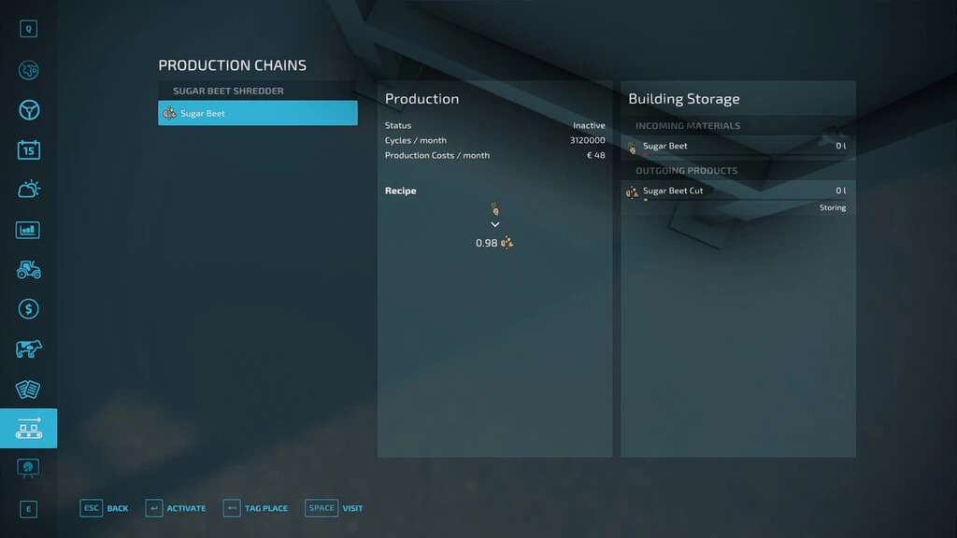957x538 pixels.
Task: Select Sugar Beet incoming material row
Action: tap(737, 147)
